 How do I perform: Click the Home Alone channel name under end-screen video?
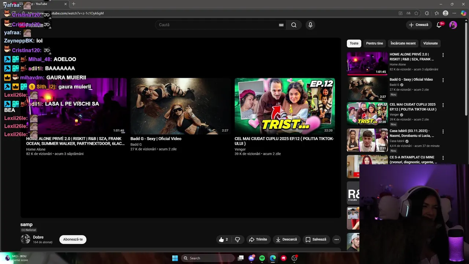[36, 150]
